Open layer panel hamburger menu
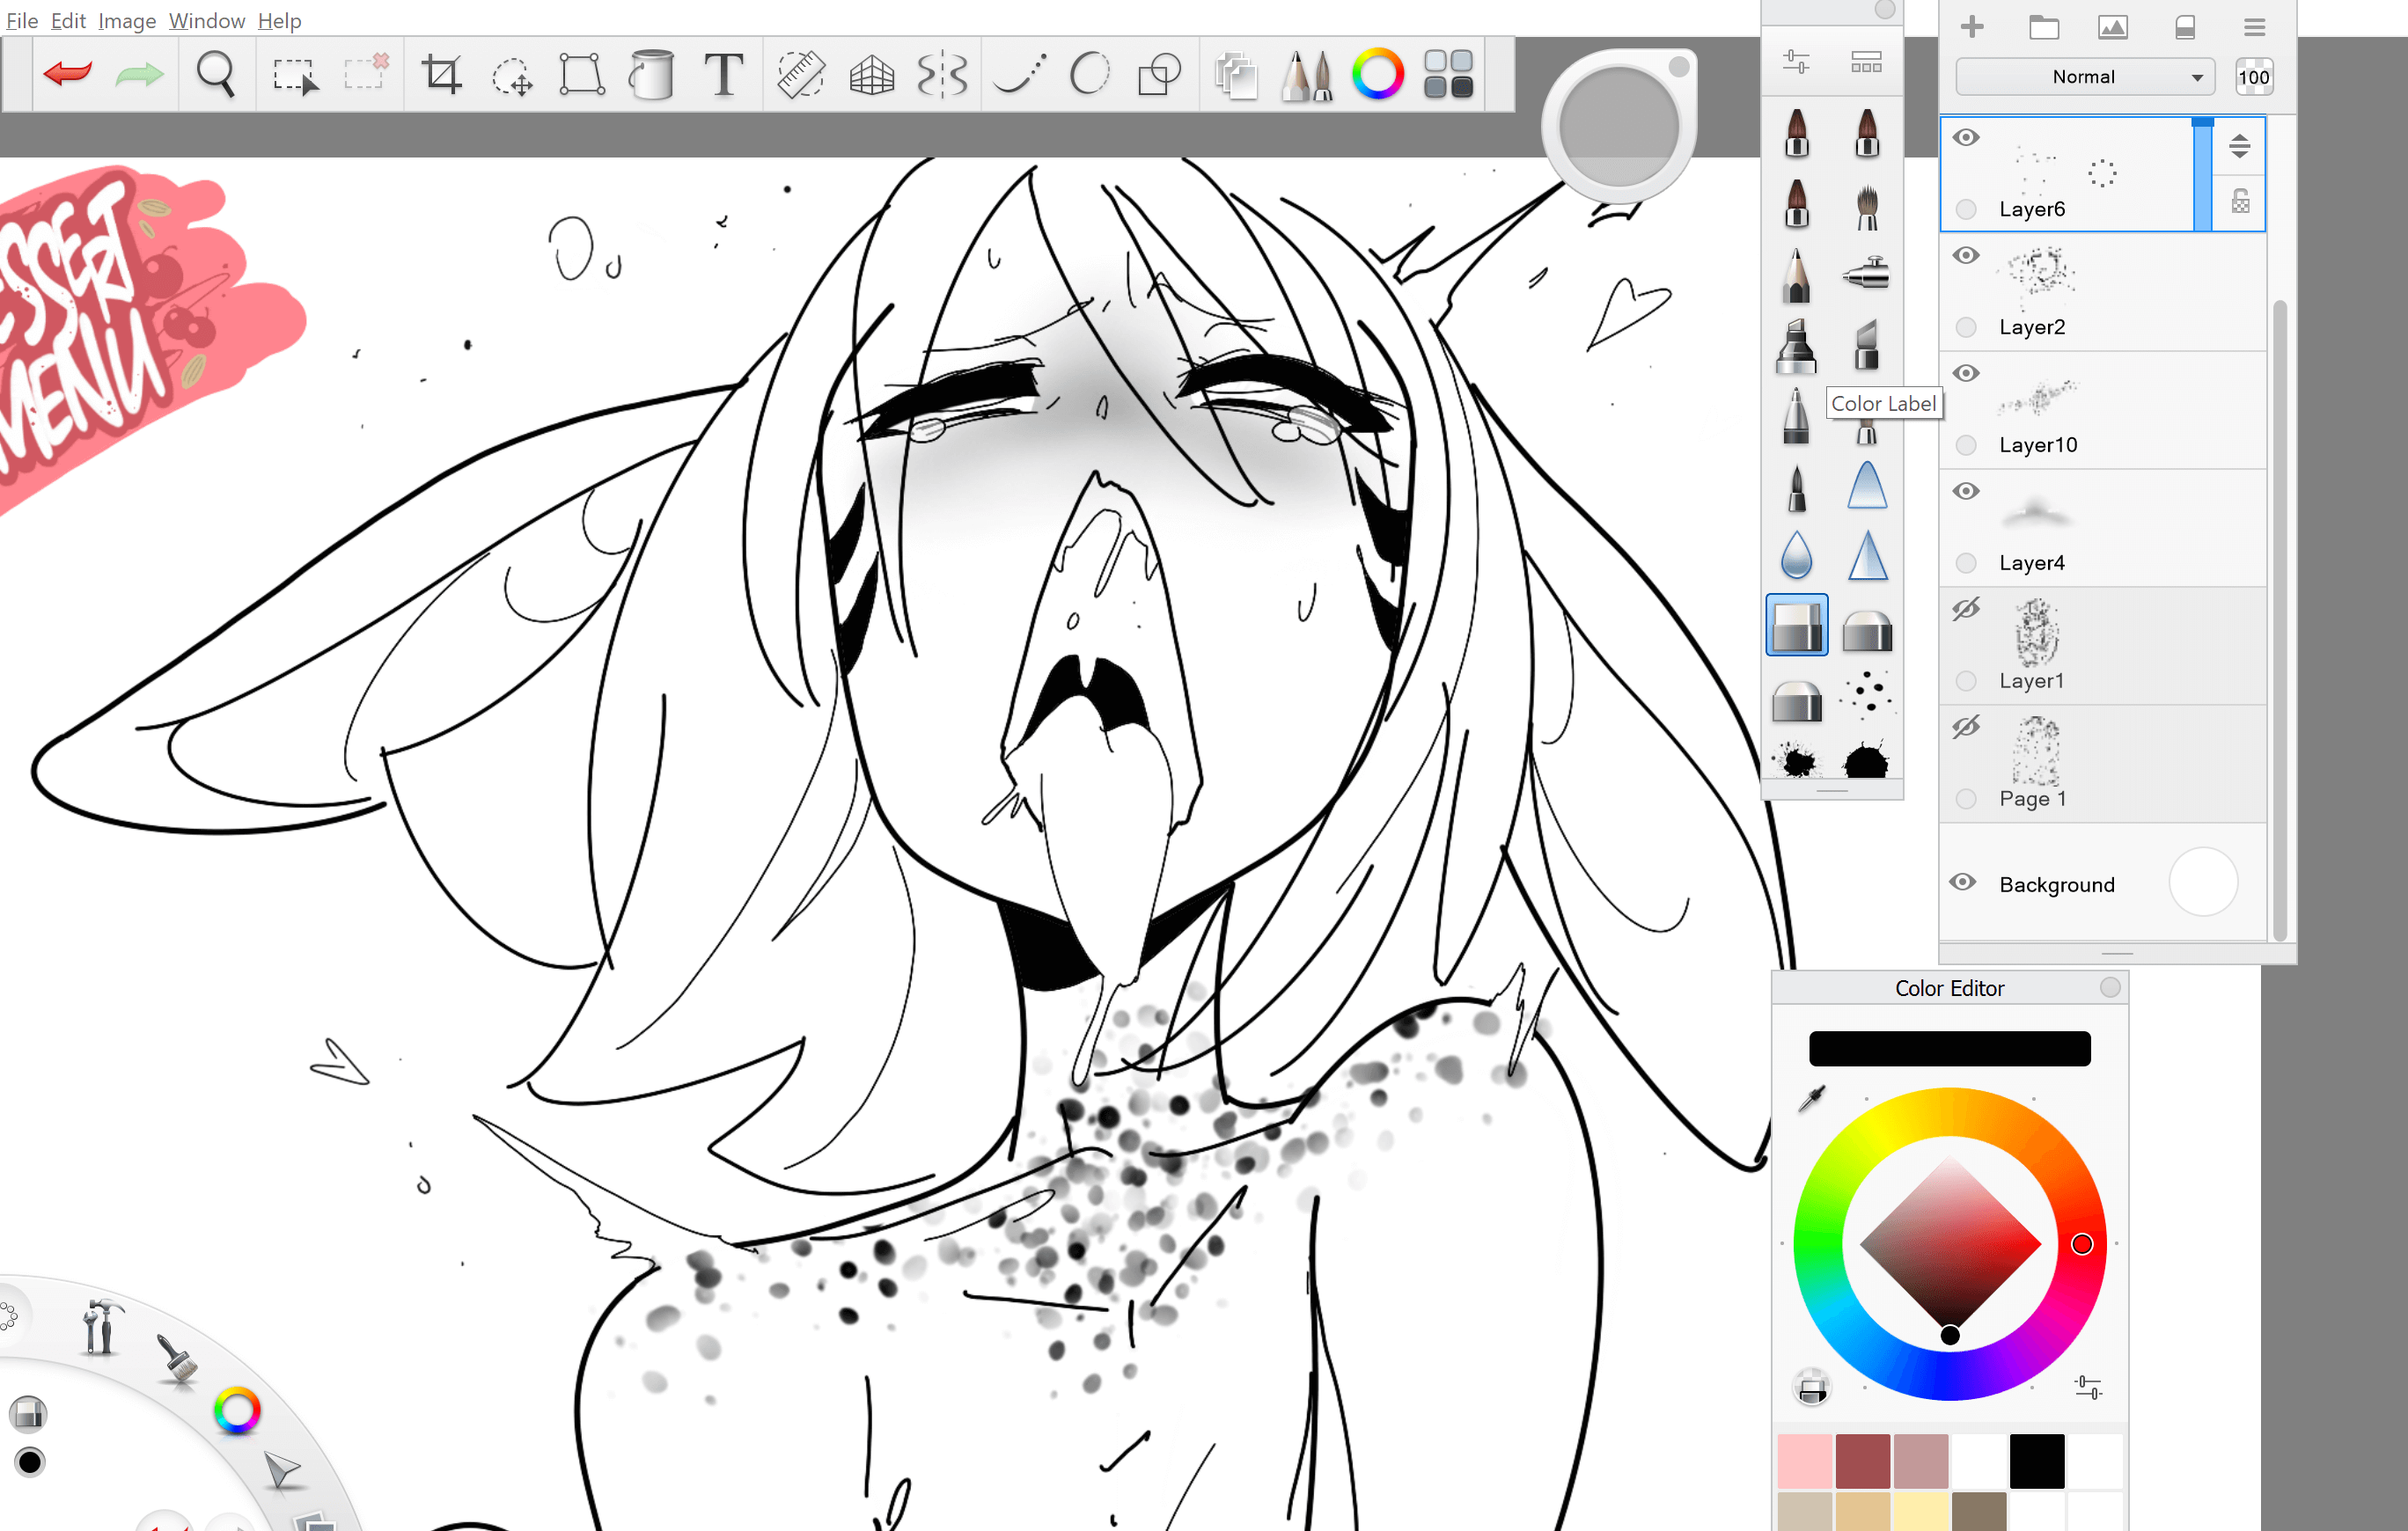This screenshot has height=1531, width=2408. 2254,27
